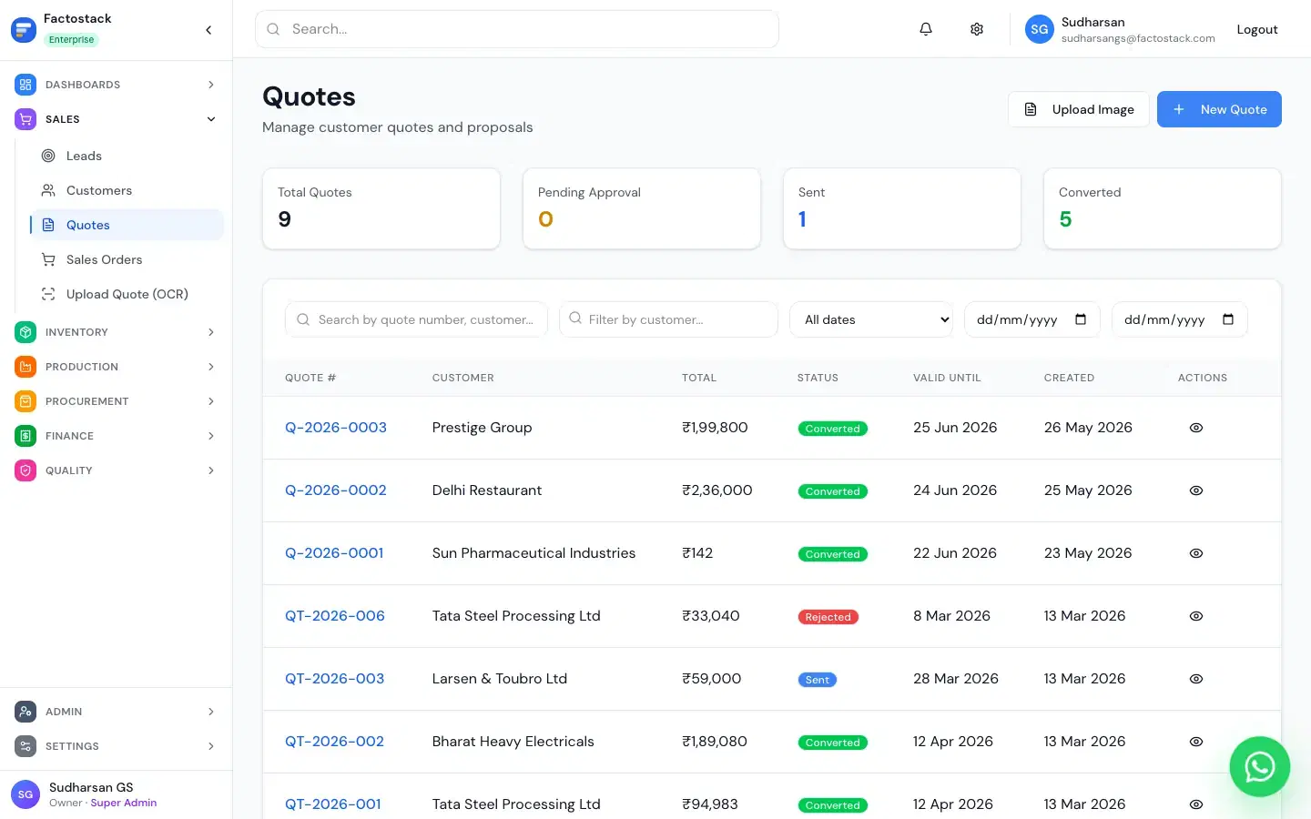Click the Factostack logo icon

pyautogui.click(x=23, y=29)
